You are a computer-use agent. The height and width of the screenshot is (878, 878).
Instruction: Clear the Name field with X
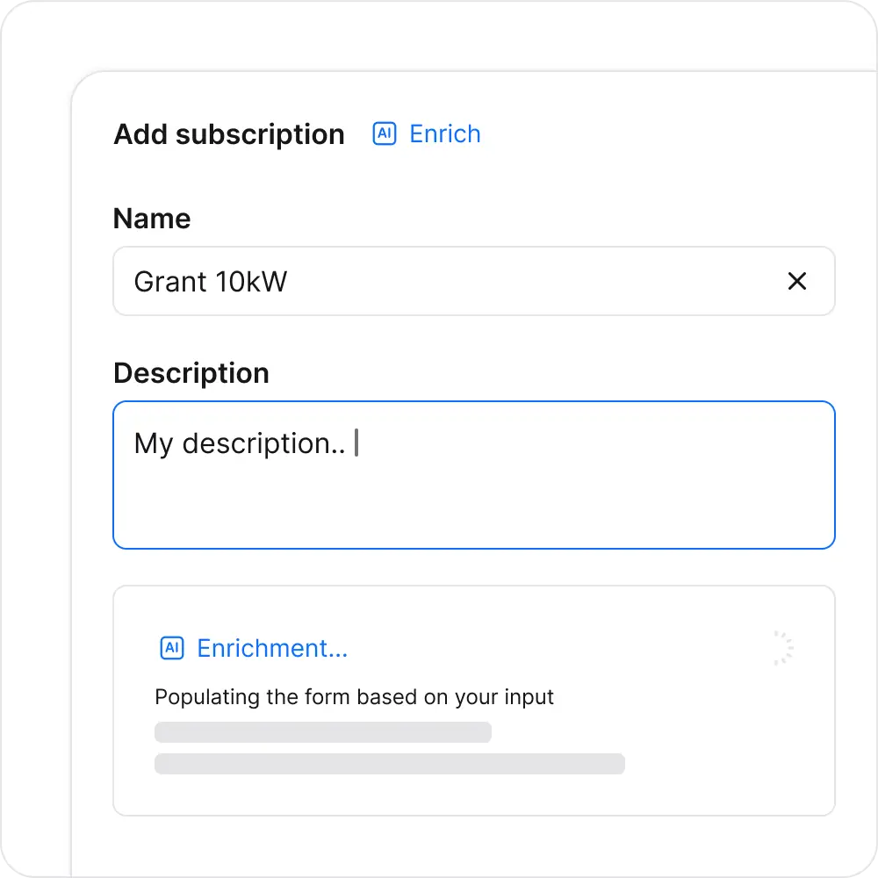pos(796,281)
